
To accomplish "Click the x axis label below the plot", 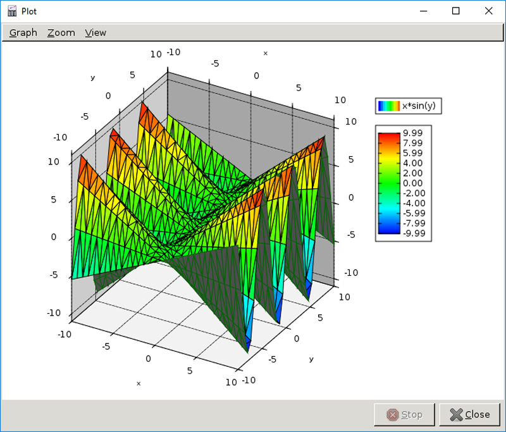I will [x=139, y=383].
